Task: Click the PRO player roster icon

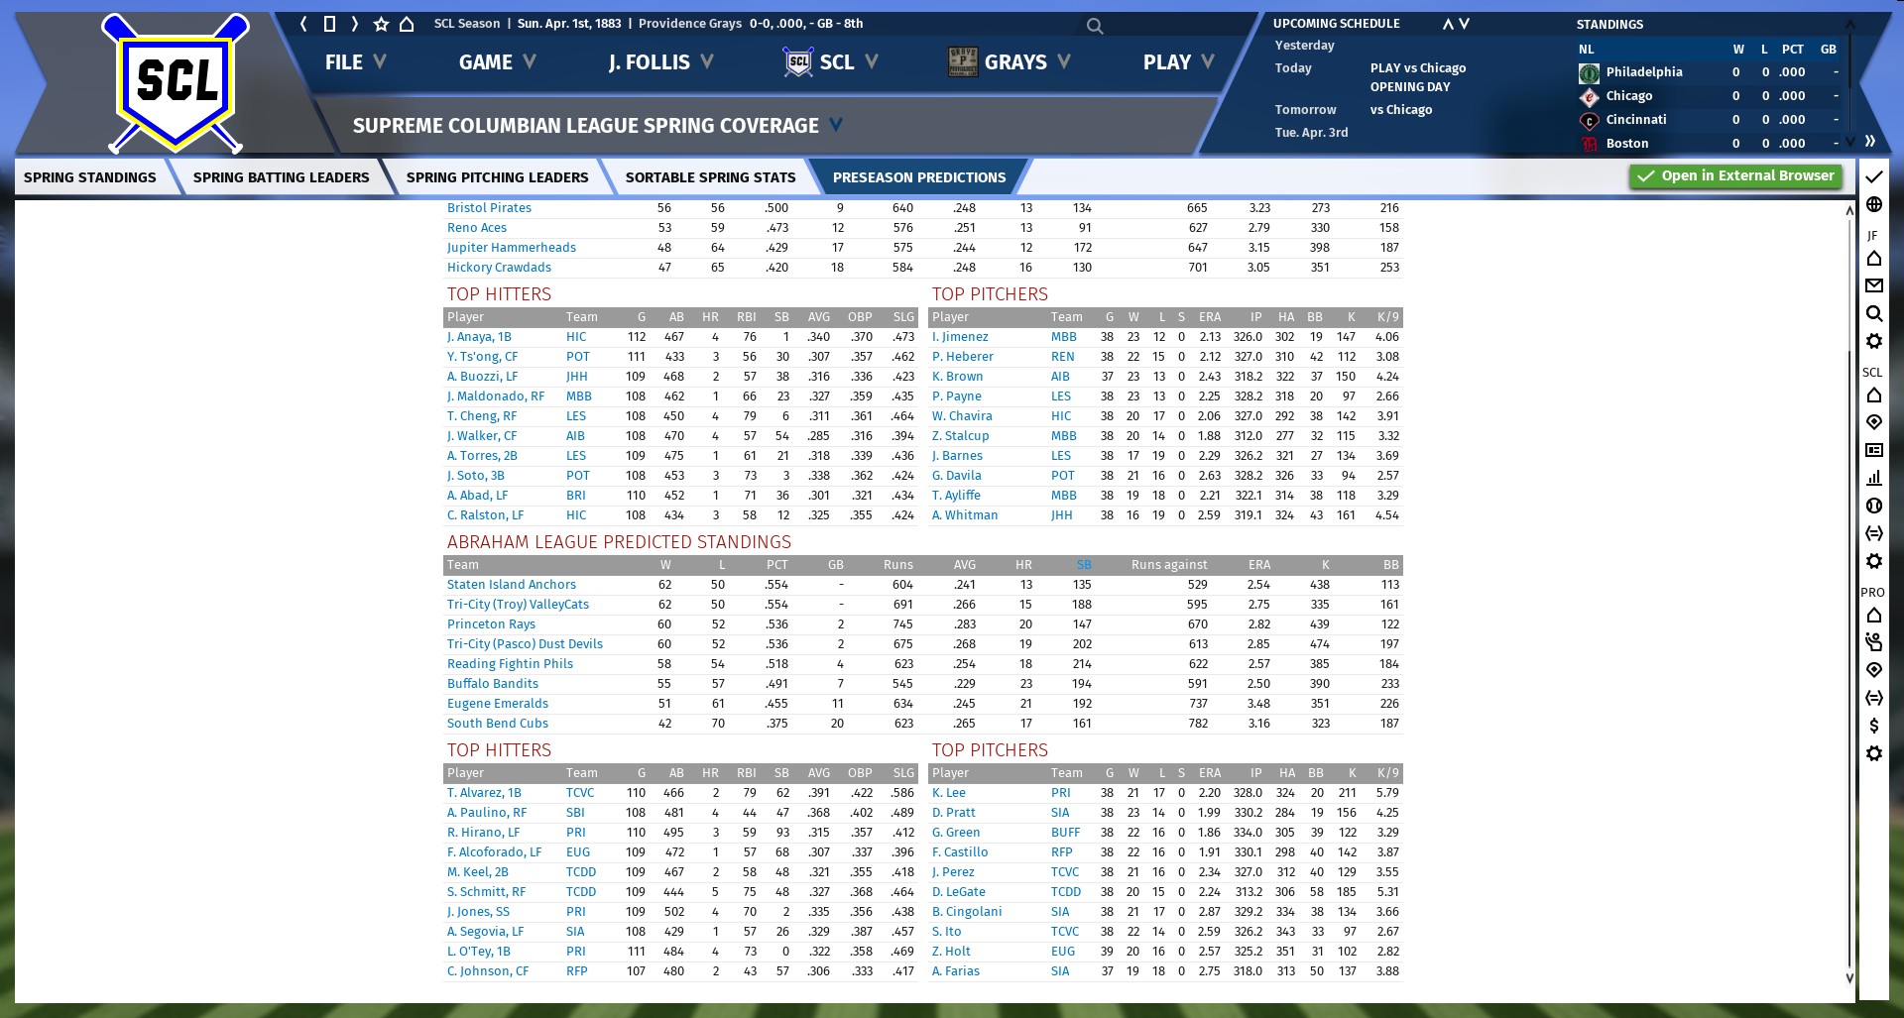Action: tap(1873, 642)
